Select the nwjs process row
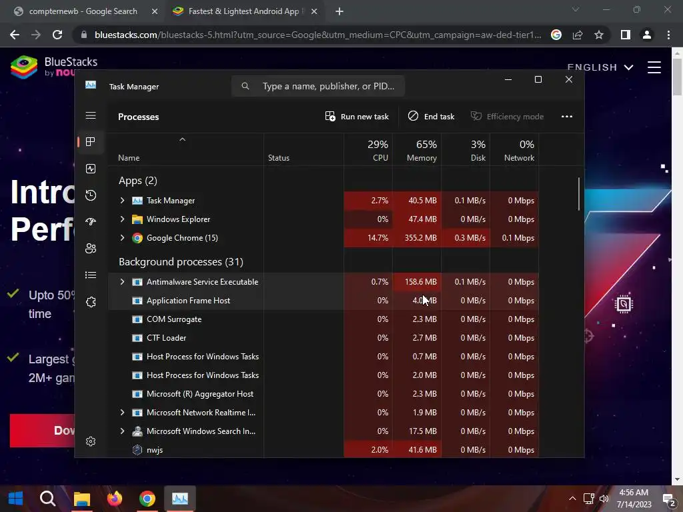683x512 pixels. (x=323, y=450)
